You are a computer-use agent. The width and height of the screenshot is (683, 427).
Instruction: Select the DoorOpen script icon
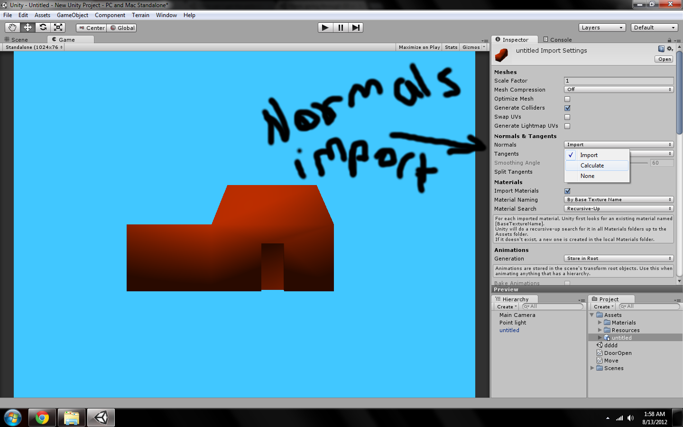click(x=600, y=353)
